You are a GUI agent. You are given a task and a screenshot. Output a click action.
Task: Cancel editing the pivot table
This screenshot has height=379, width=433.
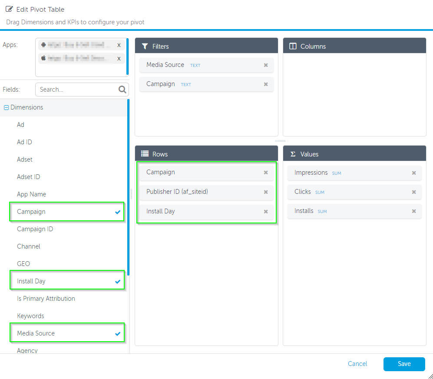pos(357,364)
